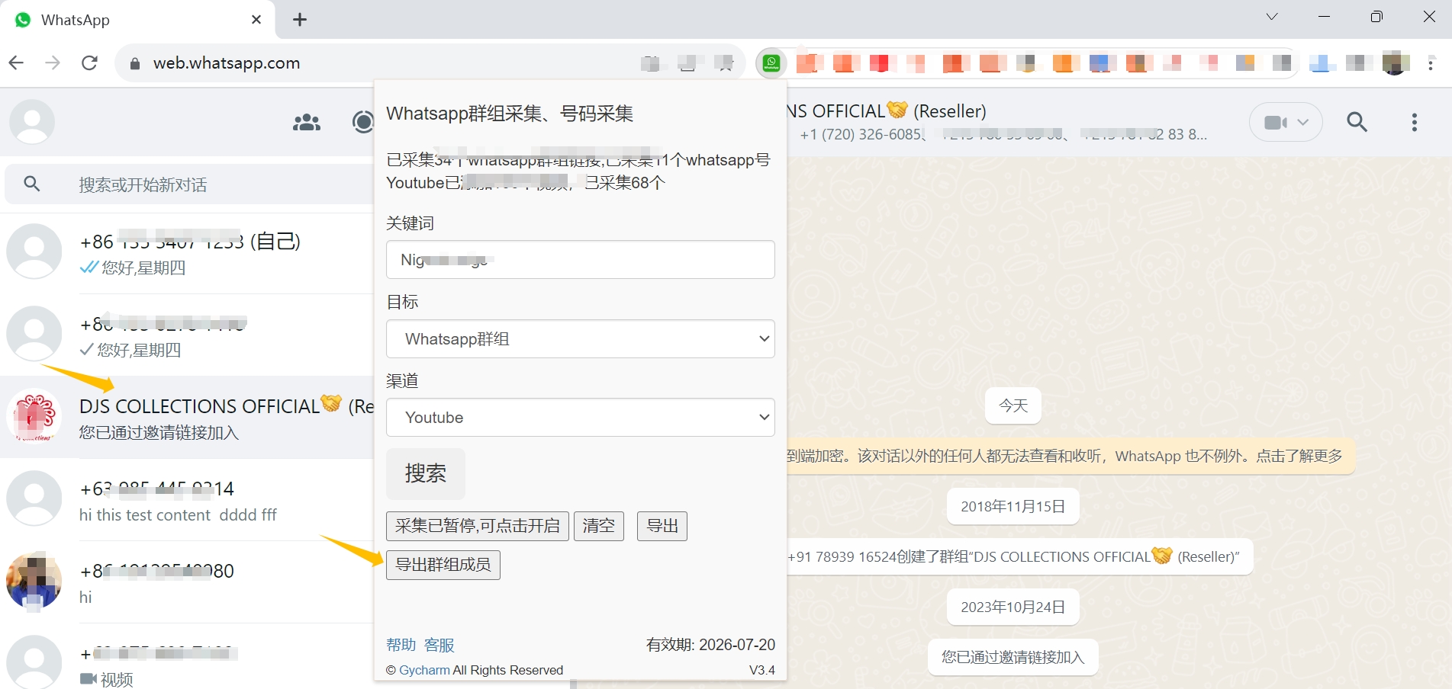1452x689 pixels.
Task: Open the 客服 link
Action: [x=439, y=645]
